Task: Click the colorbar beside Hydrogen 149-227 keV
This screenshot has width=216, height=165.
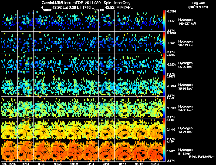Action: click(x=164, y=21)
